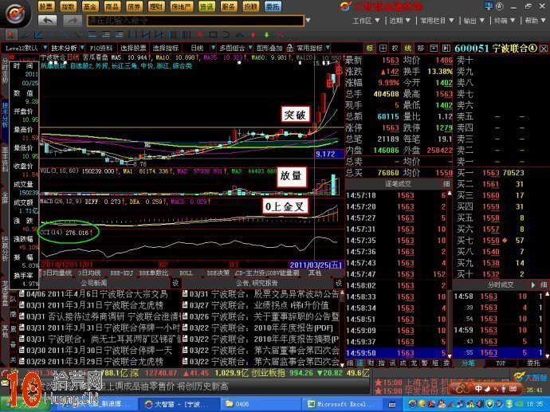Toggle the 标 marker button
The height and width of the screenshot is (412, 550).
click(370, 48)
